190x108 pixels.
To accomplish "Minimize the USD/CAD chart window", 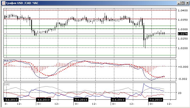I will (179, 3).
